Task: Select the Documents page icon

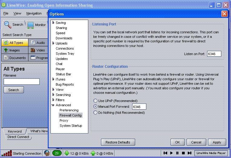Action: [6, 58]
